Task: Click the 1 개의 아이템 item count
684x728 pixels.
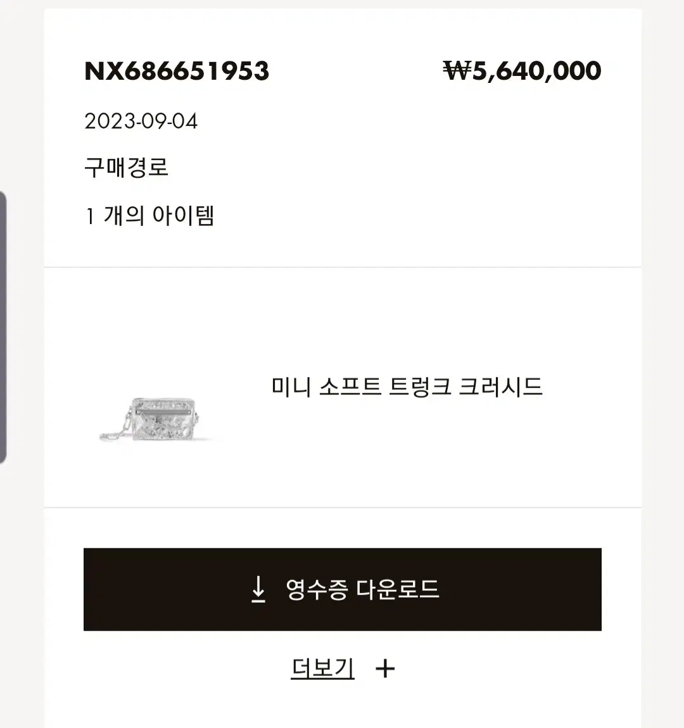Action: coord(149,216)
